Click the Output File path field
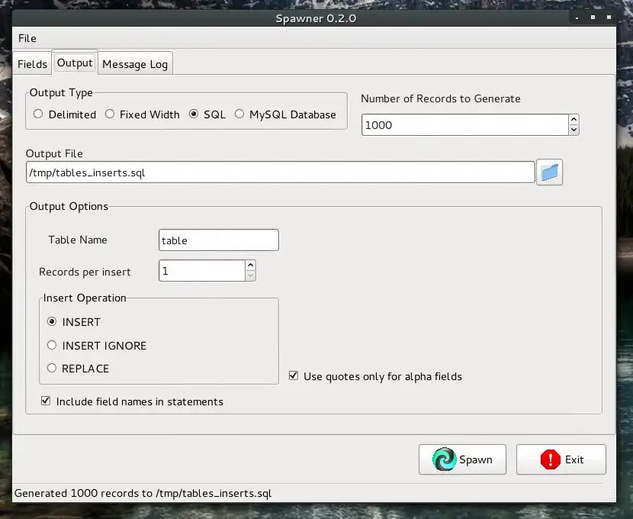Screen dimensions: 633x519 coord(281,172)
